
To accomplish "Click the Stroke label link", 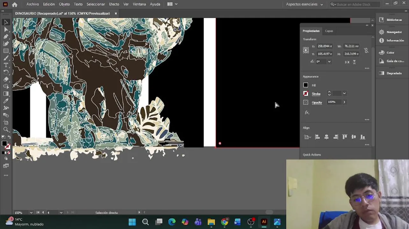I will tap(316, 94).
